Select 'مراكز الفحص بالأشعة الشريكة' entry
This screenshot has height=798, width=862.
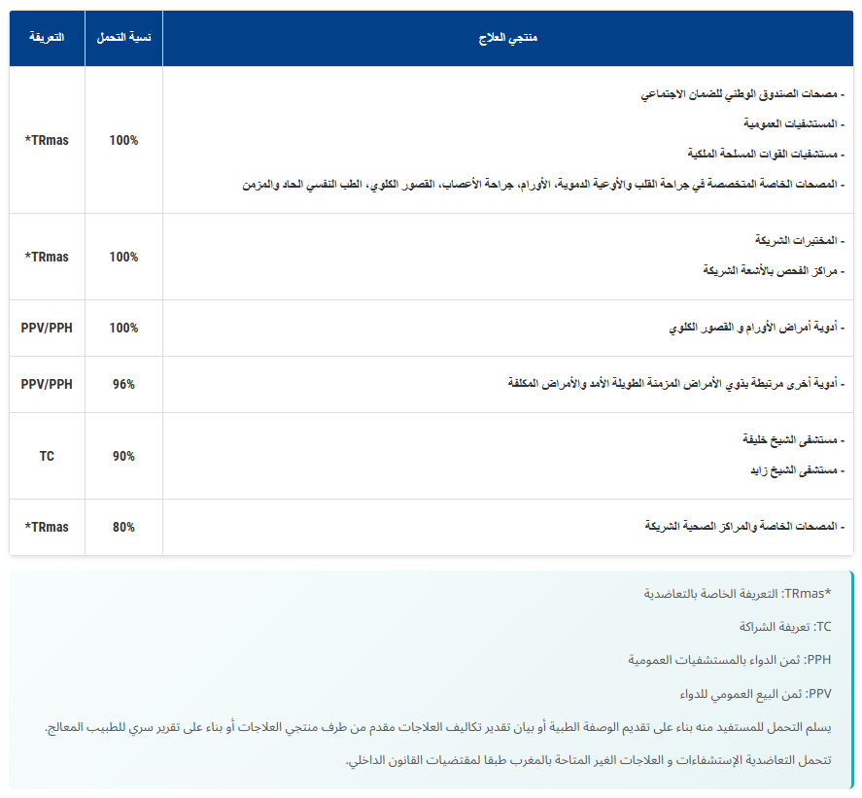773,270
